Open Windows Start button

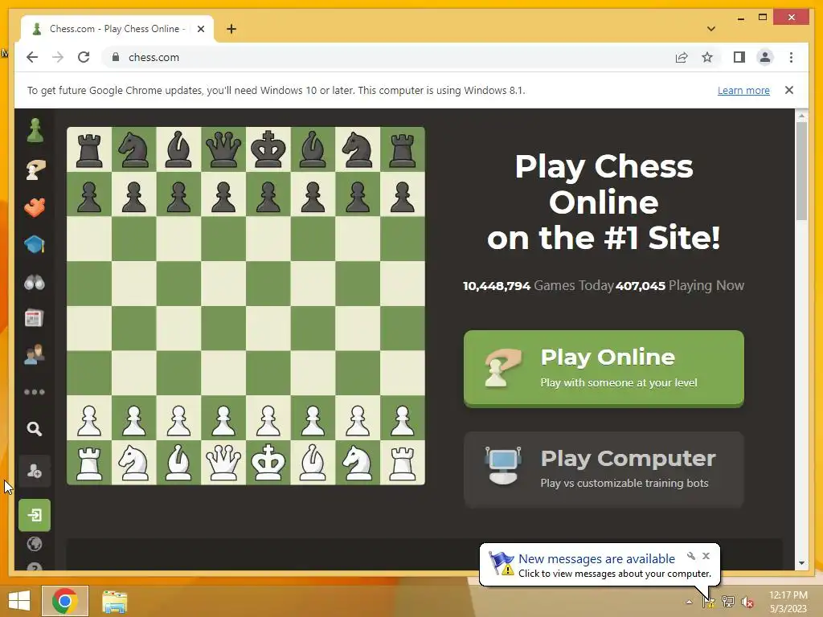pos(19,601)
